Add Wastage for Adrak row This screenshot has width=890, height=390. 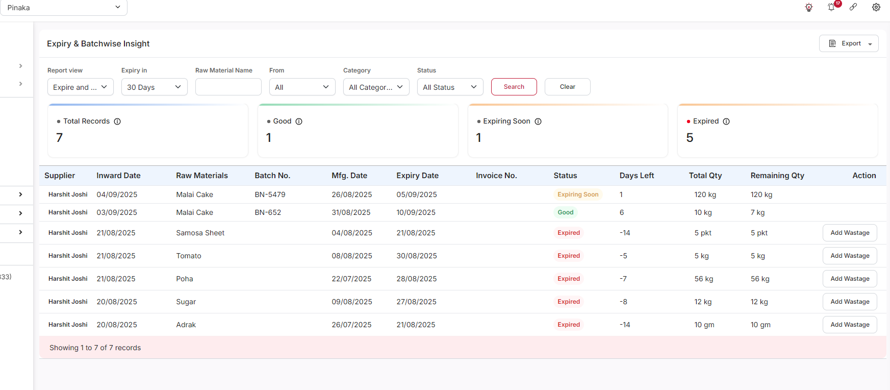(850, 325)
